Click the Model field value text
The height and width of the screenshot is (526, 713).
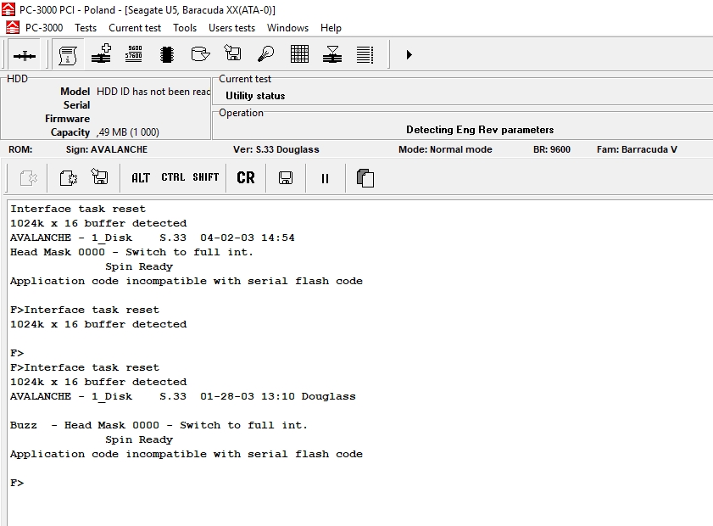tap(153, 92)
